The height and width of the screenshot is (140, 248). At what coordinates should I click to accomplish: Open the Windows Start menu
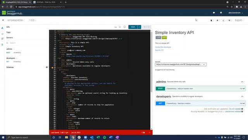tap(3, 137)
